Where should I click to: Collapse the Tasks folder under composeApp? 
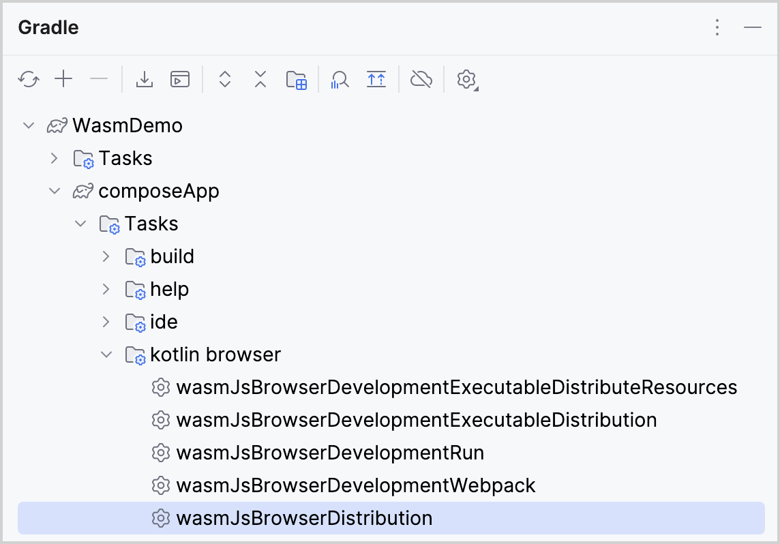point(80,224)
